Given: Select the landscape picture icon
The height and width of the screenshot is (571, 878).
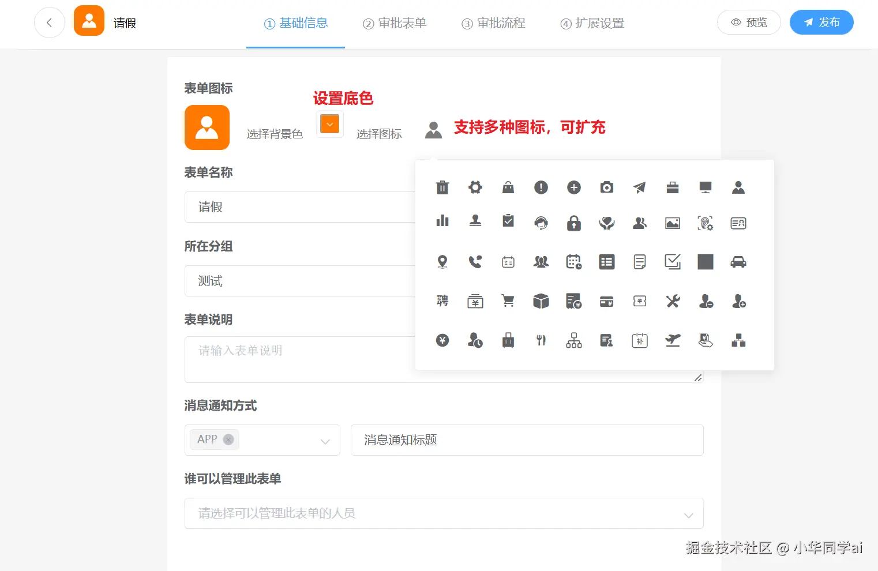Looking at the screenshot, I should pyautogui.click(x=673, y=223).
